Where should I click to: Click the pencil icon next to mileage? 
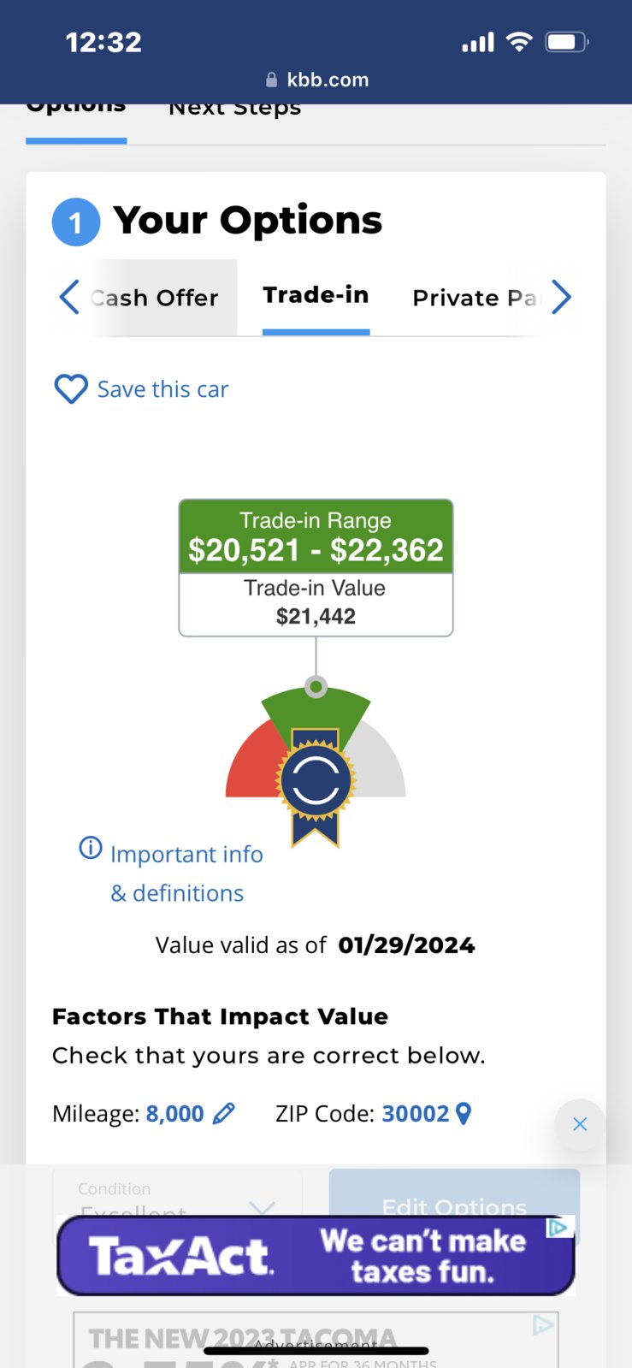pos(223,1114)
